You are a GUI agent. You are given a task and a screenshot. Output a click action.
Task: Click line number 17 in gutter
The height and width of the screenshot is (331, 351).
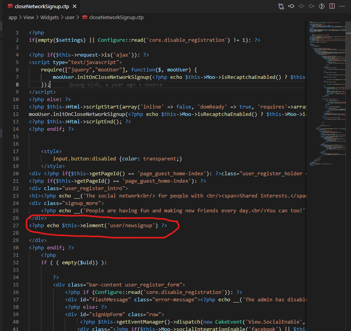point(16,151)
